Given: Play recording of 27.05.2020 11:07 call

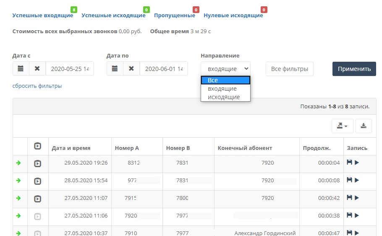Looking at the screenshot, I should pyautogui.click(x=357, y=198).
